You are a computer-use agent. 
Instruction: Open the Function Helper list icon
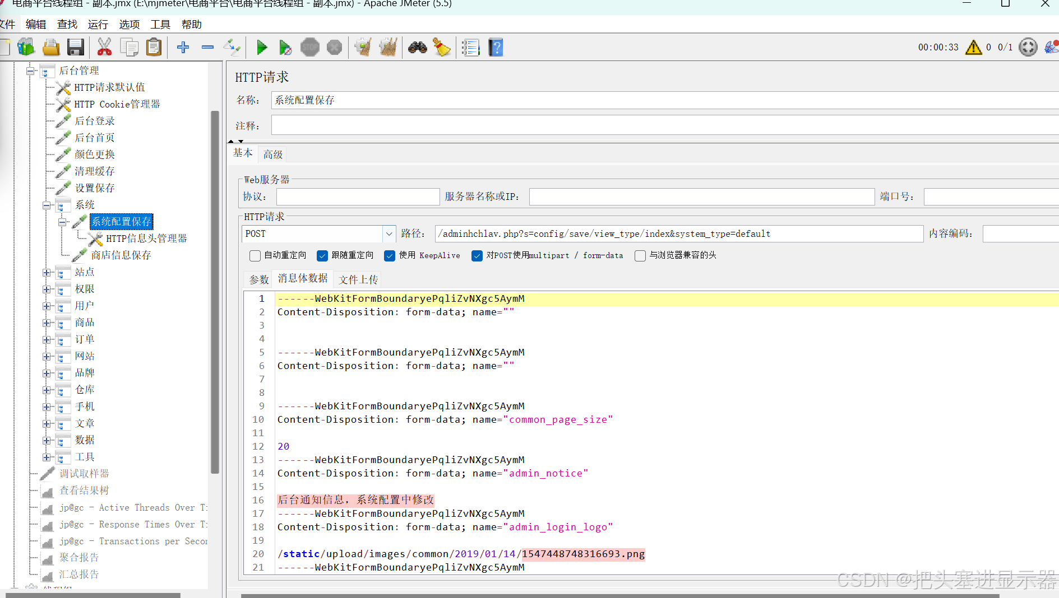click(470, 48)
